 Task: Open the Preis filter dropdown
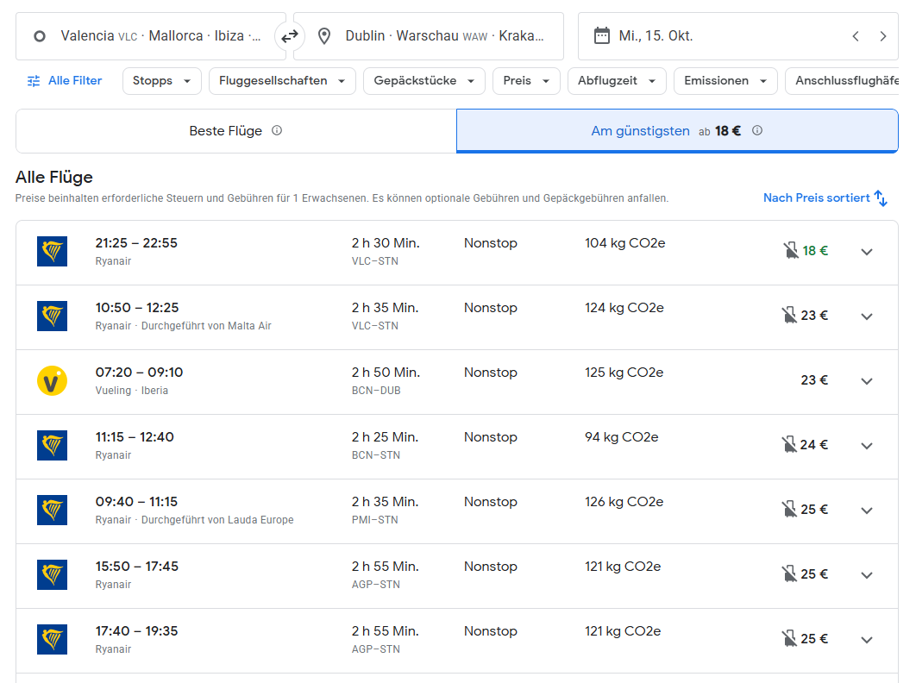526,80
